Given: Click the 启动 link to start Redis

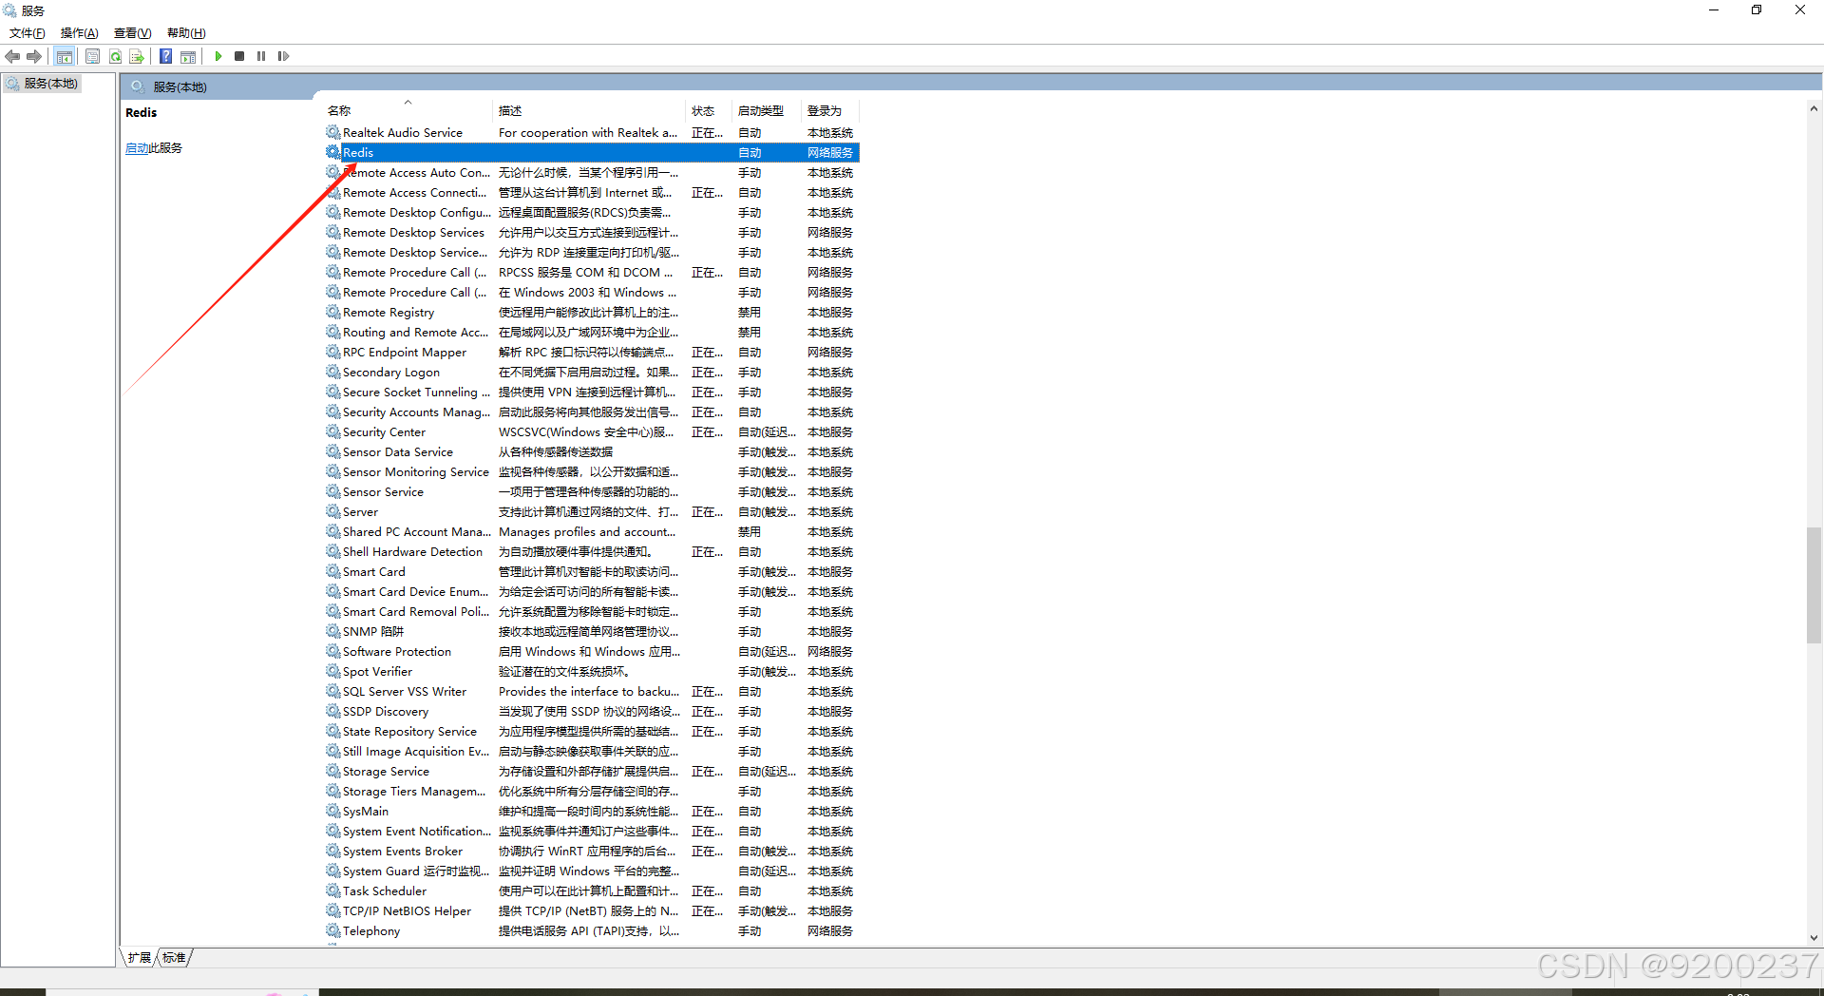Looking at the screenshot, I should pos(137,148).
